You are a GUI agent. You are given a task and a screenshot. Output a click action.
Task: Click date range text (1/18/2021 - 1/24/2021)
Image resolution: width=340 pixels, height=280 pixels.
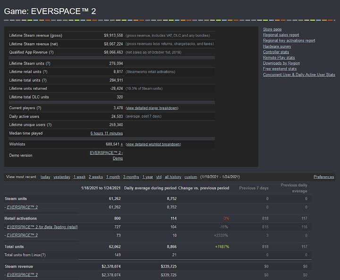click(x=220, y=177)
